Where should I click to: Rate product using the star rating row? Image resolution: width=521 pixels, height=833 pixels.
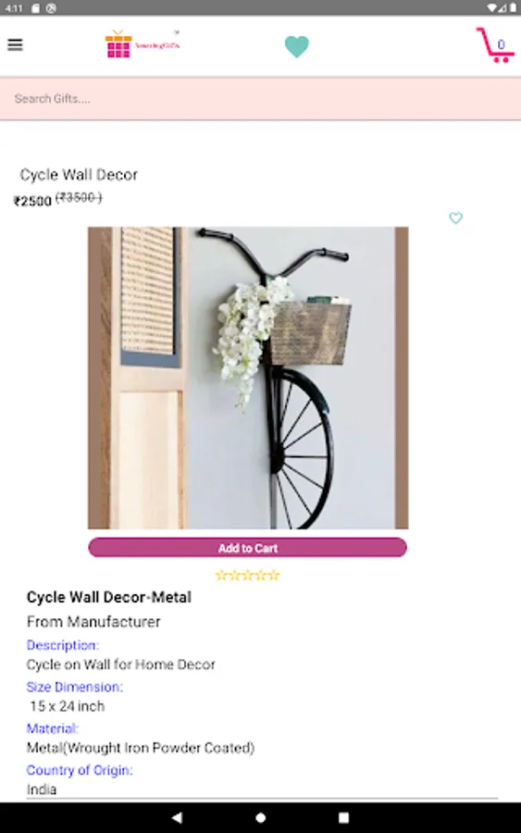[x=247, y=575]
